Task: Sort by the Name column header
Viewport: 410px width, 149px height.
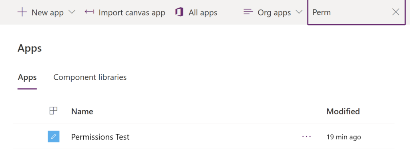Action: (82, 112)
